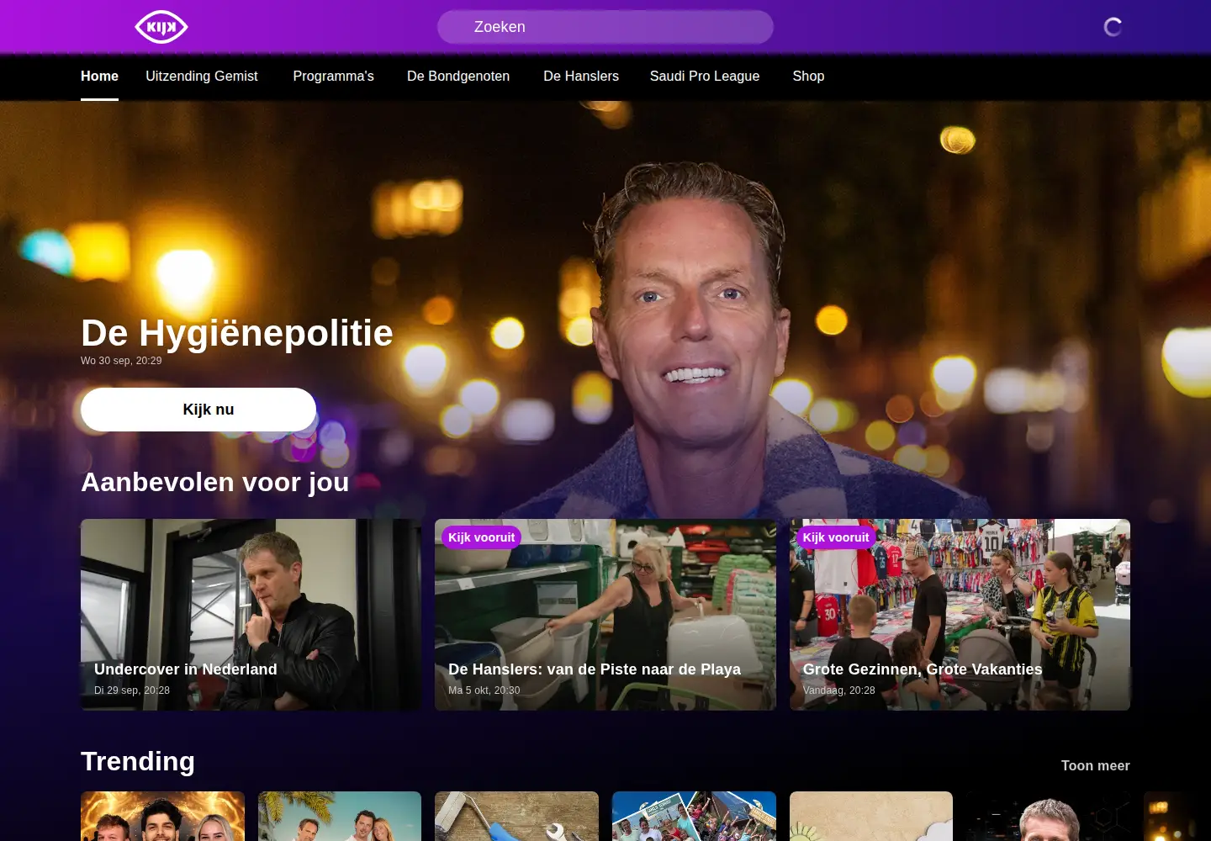This screenshot has height=841, width=1211.
Task: Click the Kijk nu button
Action: coord(198,410)
